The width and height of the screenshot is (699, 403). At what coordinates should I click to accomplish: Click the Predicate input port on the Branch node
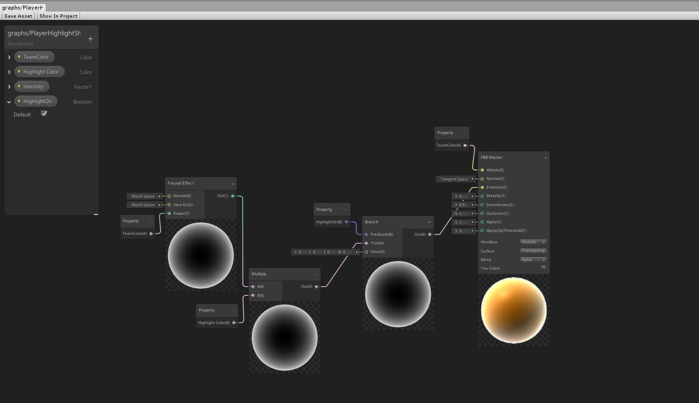pos(367,234)
